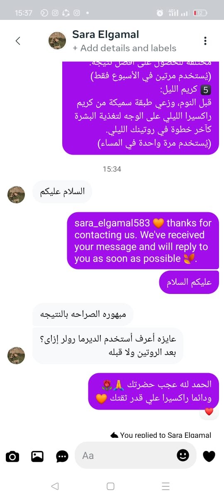Tap Sara Elgamal's profile picture in header

[57, 41]
